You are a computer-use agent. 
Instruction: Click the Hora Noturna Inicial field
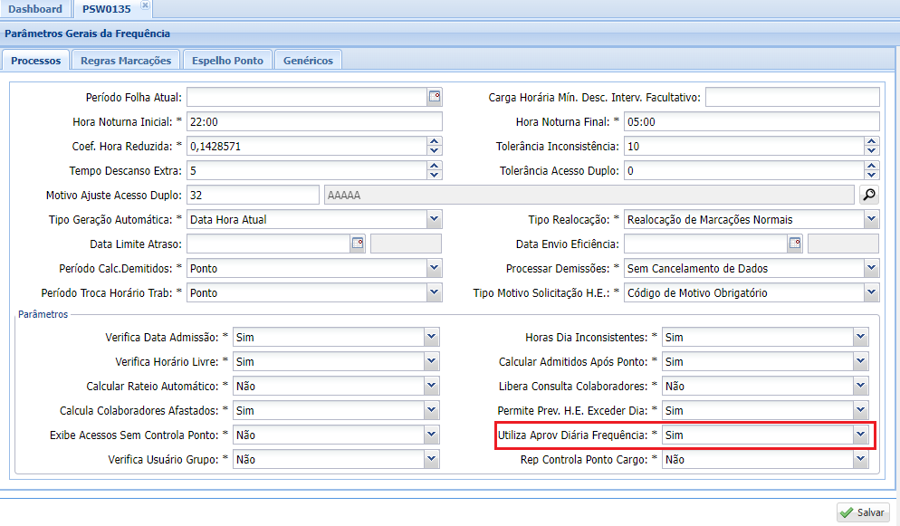(x=314, y=121)
